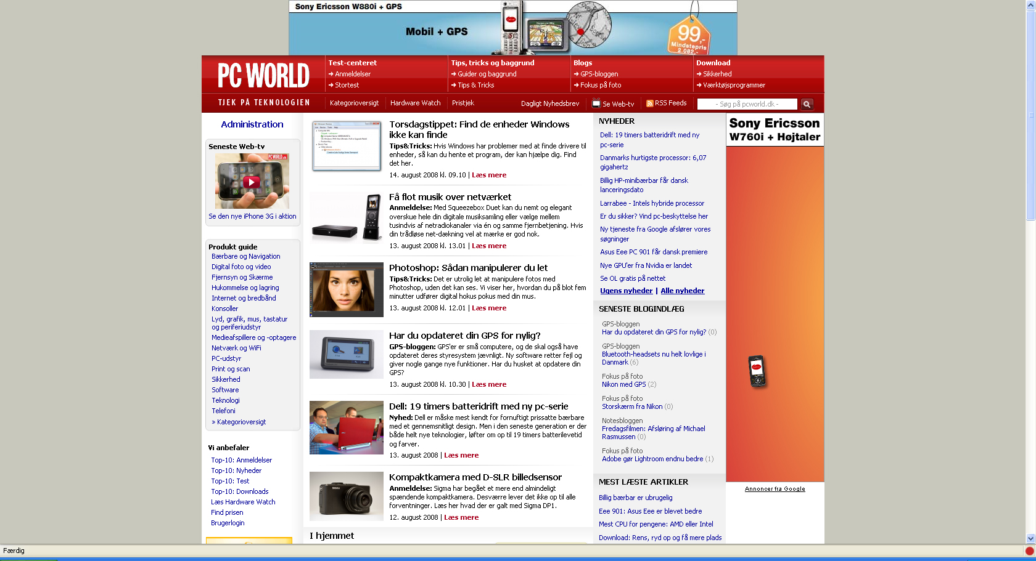Click the Alle nyheder link
This screenshot has height=561, width=1036.
pos(682,291)
